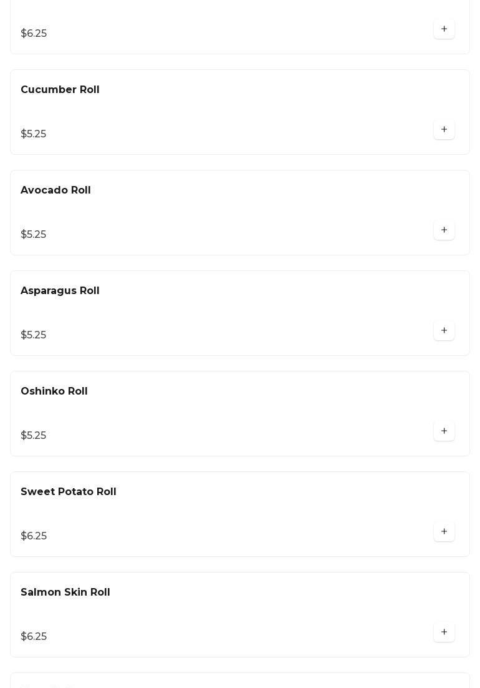Click the Oshinko Roll $5.25 price
Screen dimensions: 480x688
click(34, 436)
